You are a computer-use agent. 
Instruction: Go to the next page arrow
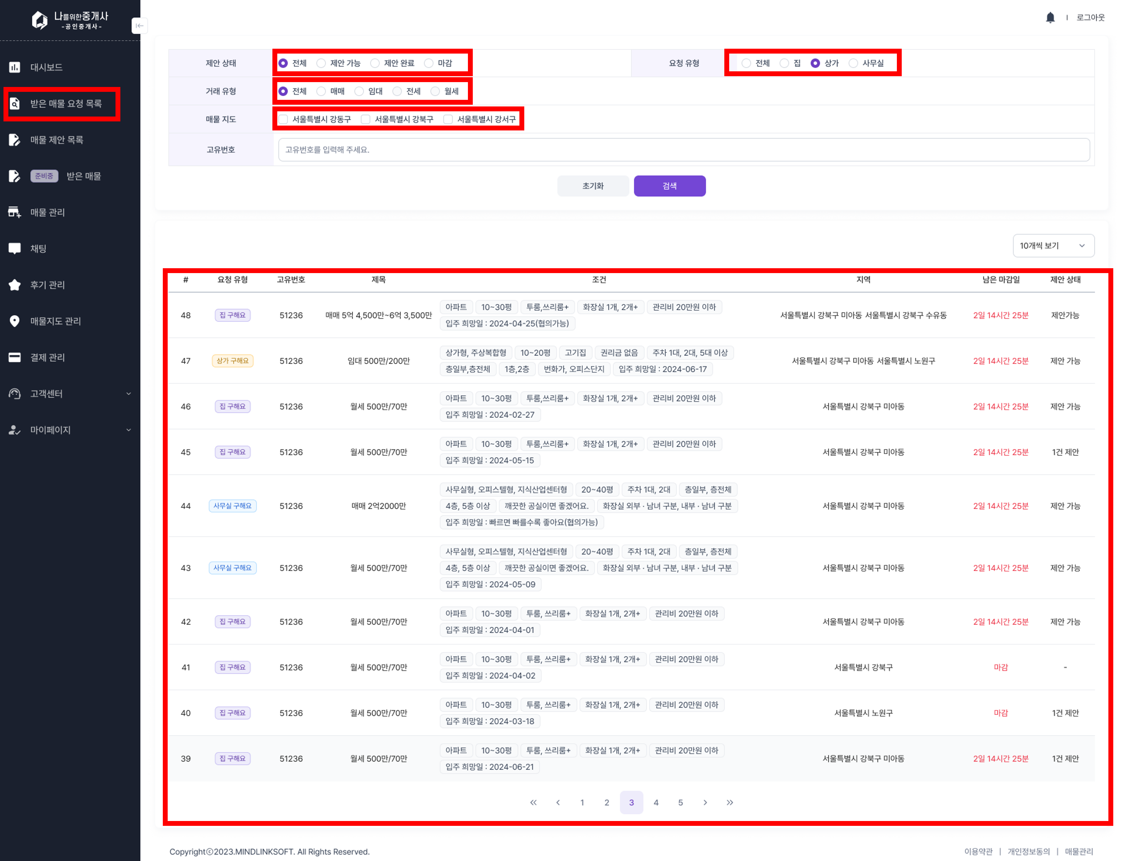coord(705,803)
